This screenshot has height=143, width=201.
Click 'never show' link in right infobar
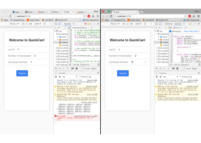(193, 31)
